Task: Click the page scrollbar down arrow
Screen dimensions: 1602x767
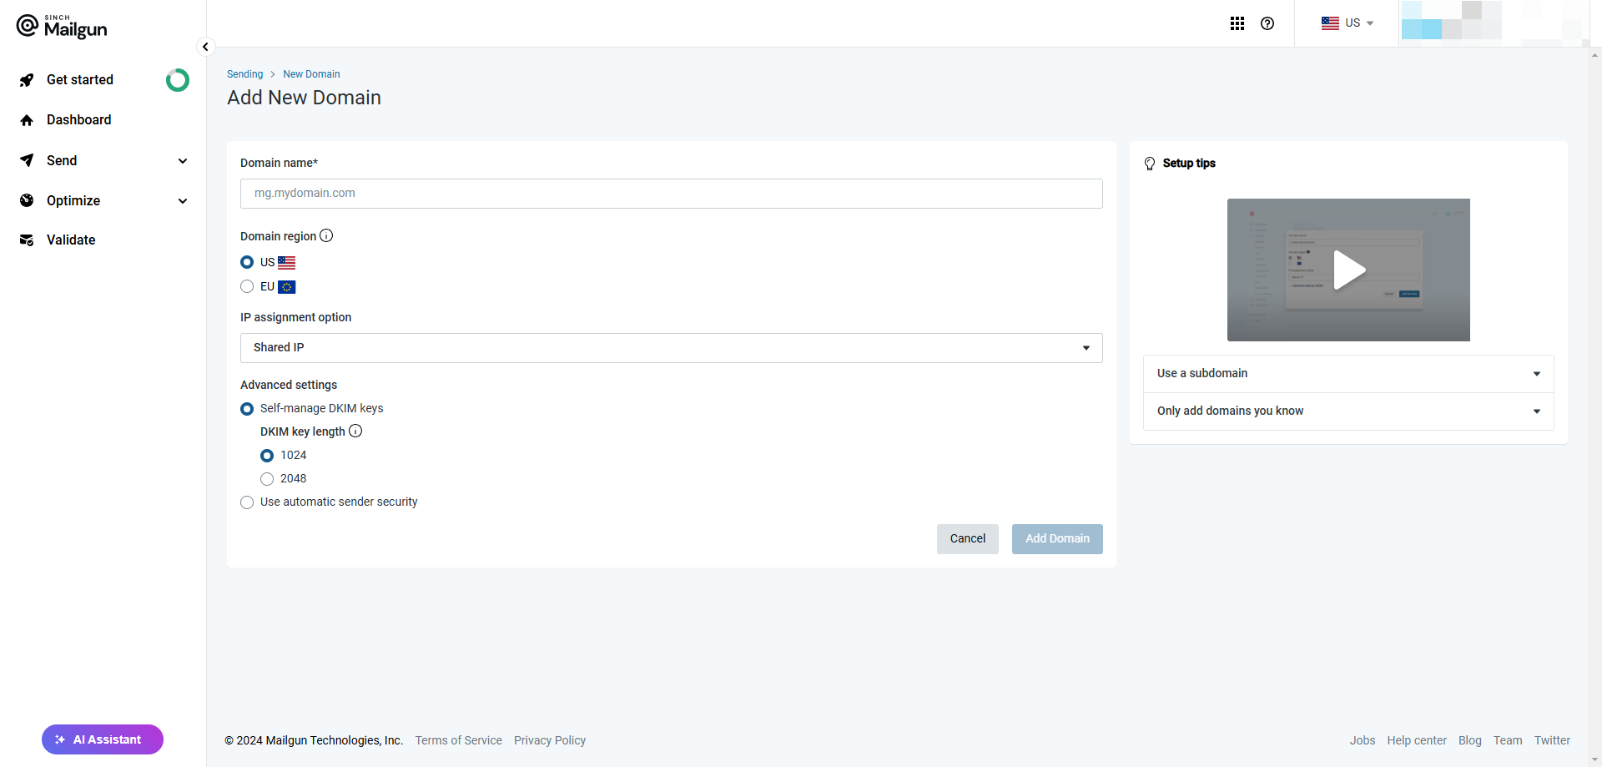Action: pos(1594,759)
